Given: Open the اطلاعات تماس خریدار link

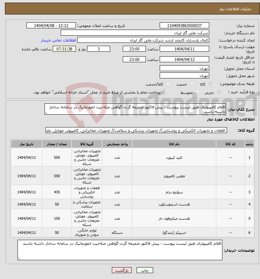Looking at the screenshot, I should (x=58, y=41).
